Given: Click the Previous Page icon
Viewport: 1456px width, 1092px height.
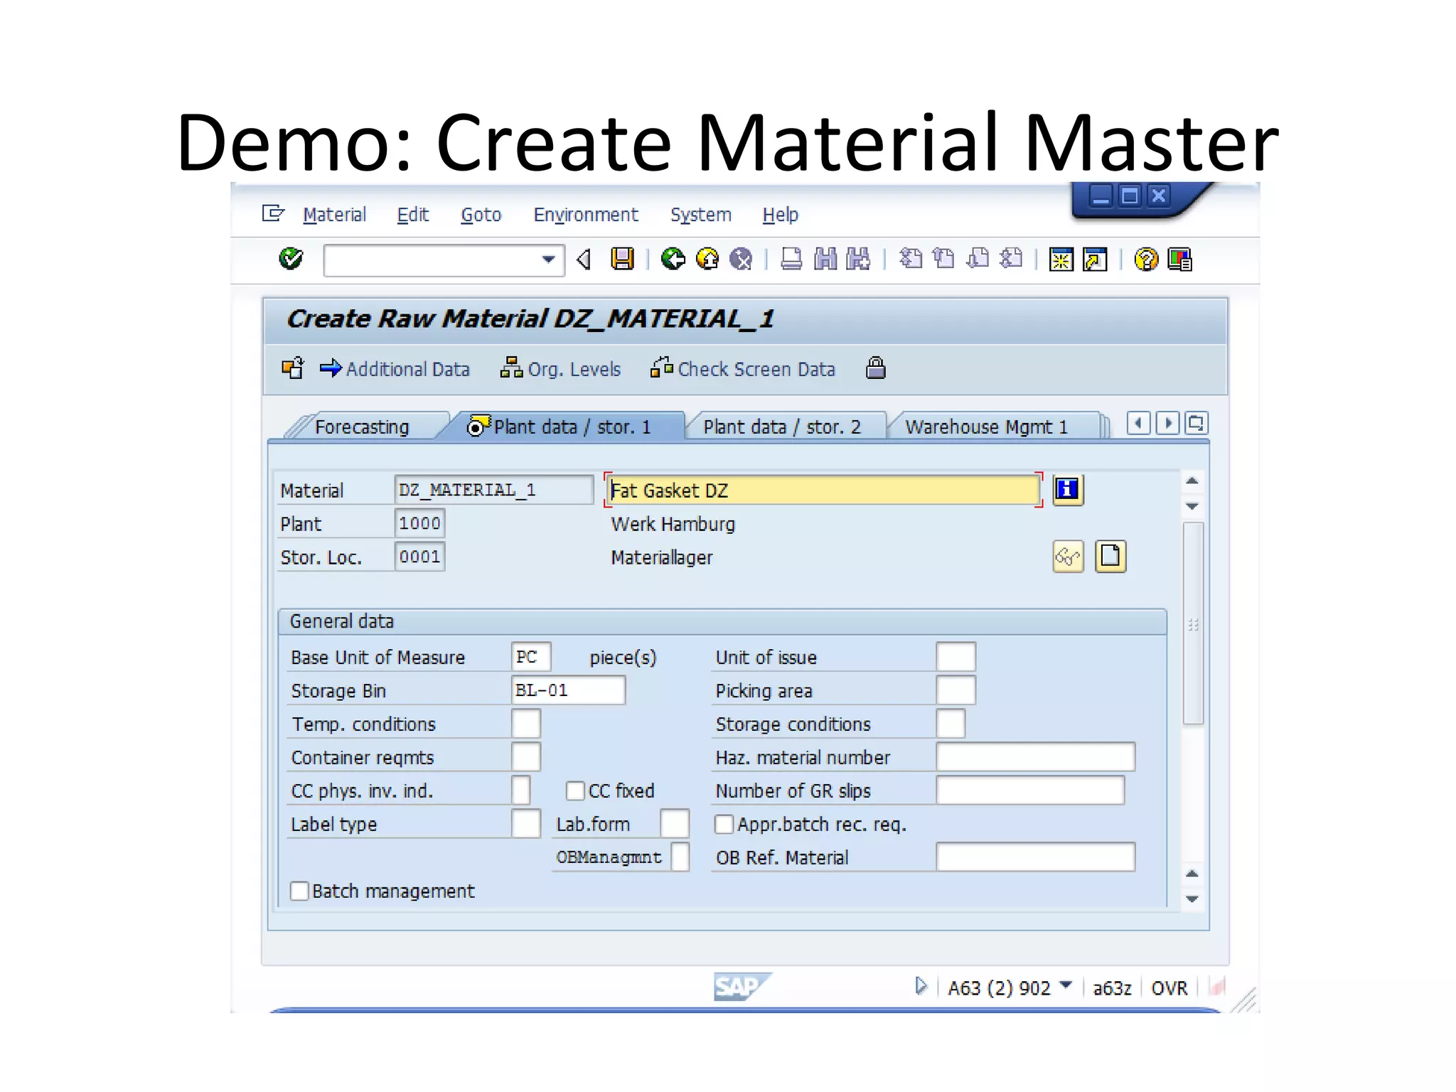Looking at the screenshot, I should pyautogui.click(x=944, y=258).
